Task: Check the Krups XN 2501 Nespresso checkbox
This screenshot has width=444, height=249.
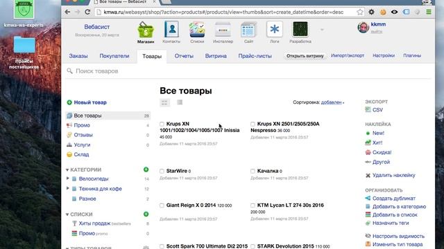Action: coord(253,124)
